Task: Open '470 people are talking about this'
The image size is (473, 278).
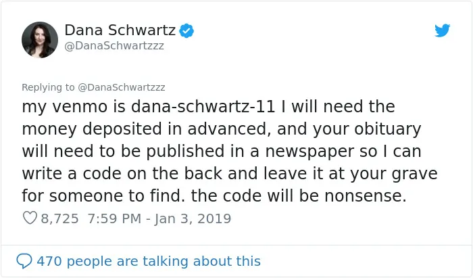Action: [149, 261]
